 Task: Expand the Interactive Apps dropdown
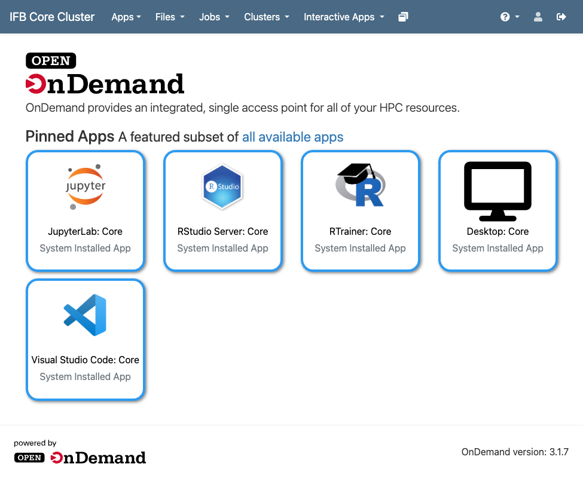point(344,17)
